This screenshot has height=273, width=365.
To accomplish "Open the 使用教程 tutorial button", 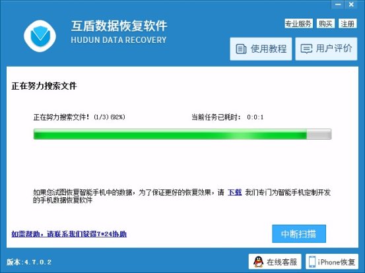I will click(x=261, y=49).
